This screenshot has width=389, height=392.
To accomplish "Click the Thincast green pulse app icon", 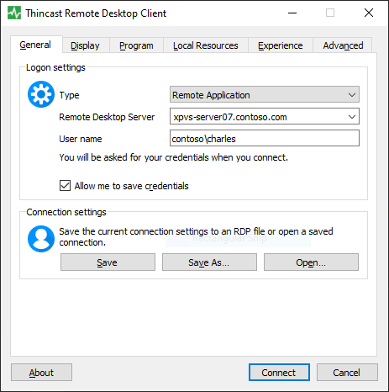I will pyautogui.click(x=14, y=13).
